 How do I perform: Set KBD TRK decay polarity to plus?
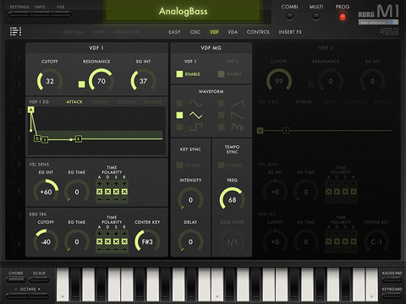tap(107, 234)
